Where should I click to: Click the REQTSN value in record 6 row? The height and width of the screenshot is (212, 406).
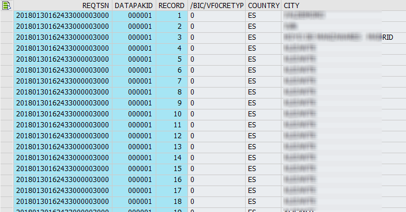pos(63,70)
